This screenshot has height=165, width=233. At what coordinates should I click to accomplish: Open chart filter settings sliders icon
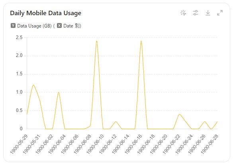coord(196,13)
